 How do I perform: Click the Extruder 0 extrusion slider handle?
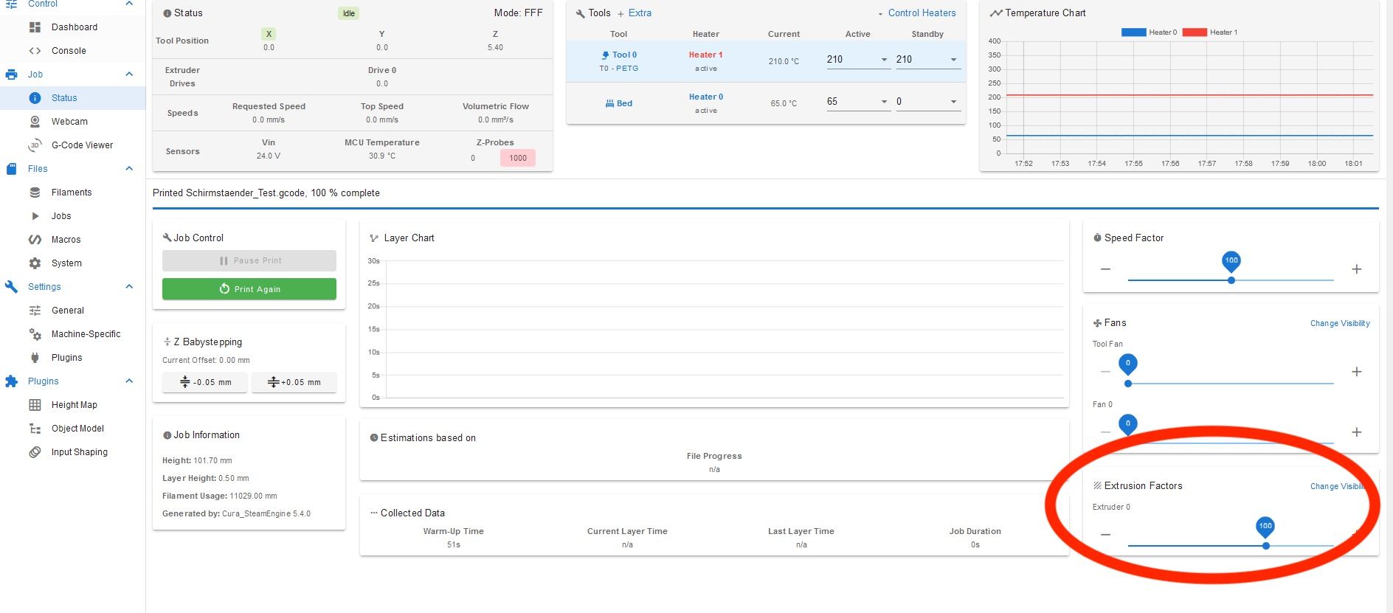(1266, 546)
